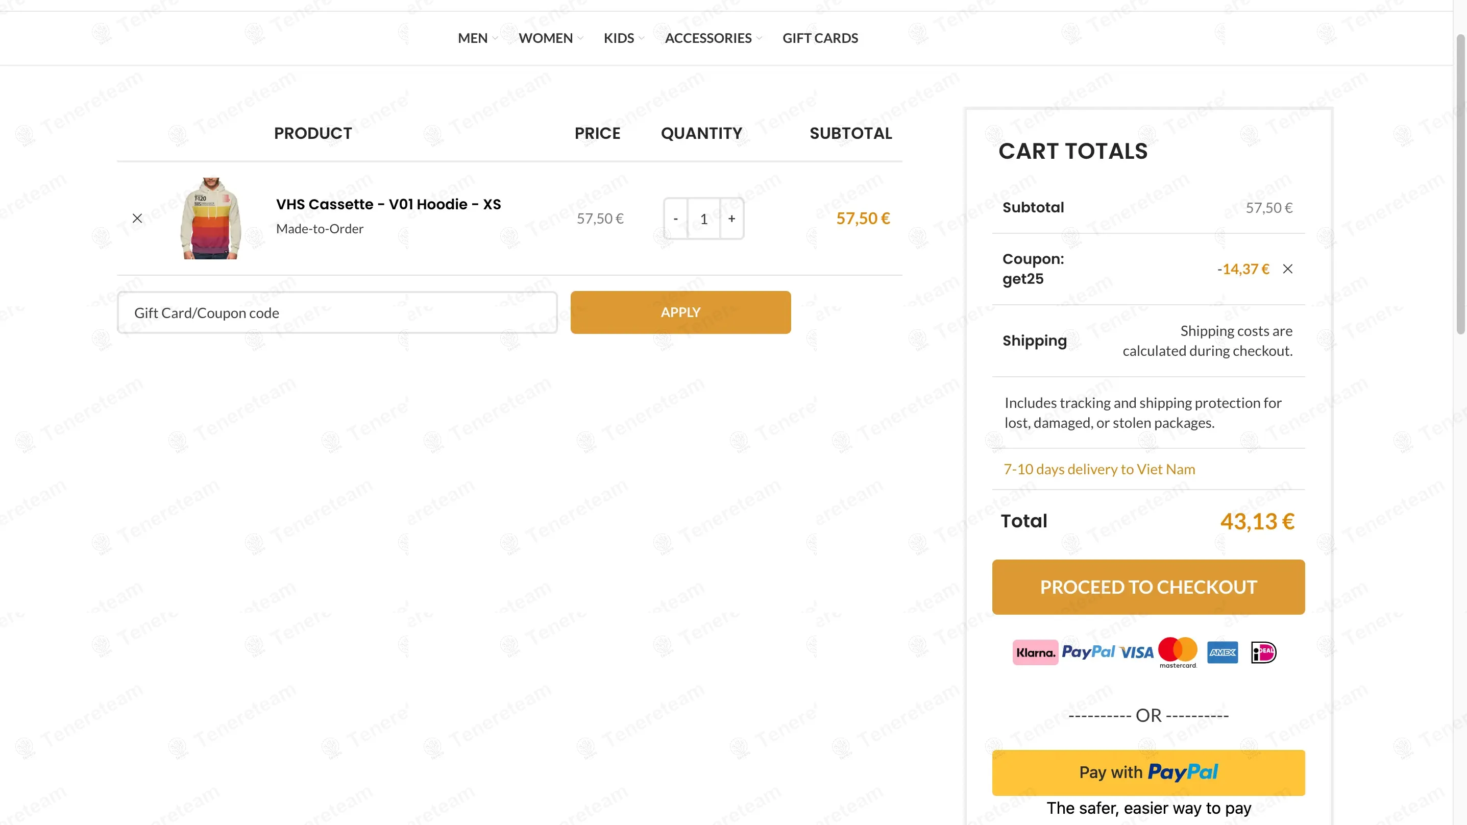Click the PRICE column header
This screenshot has width=1467, height=825.
pos(597,133)
